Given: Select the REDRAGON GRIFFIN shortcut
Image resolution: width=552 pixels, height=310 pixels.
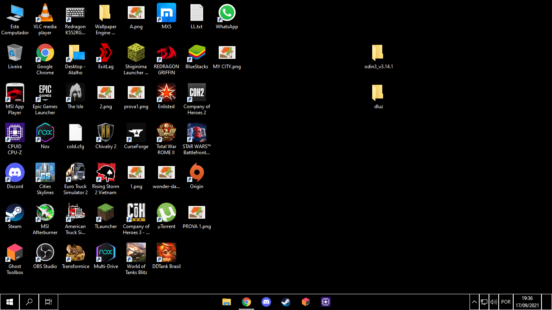Looking at the screenshot, I should coord(166,59).
